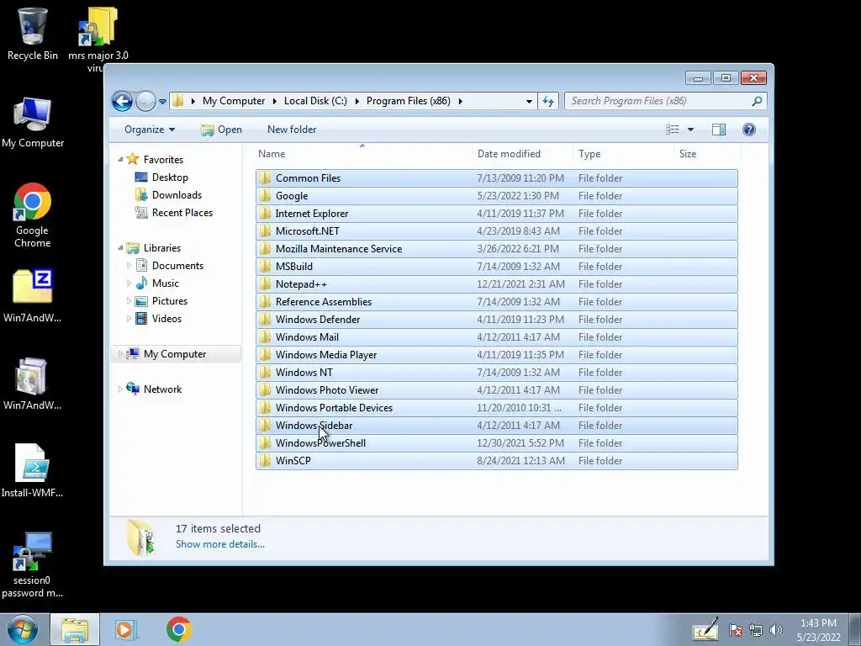Viewport: 861px width, 646px height.
Task: Click the Open toolbar button
Action: [221, 130]
